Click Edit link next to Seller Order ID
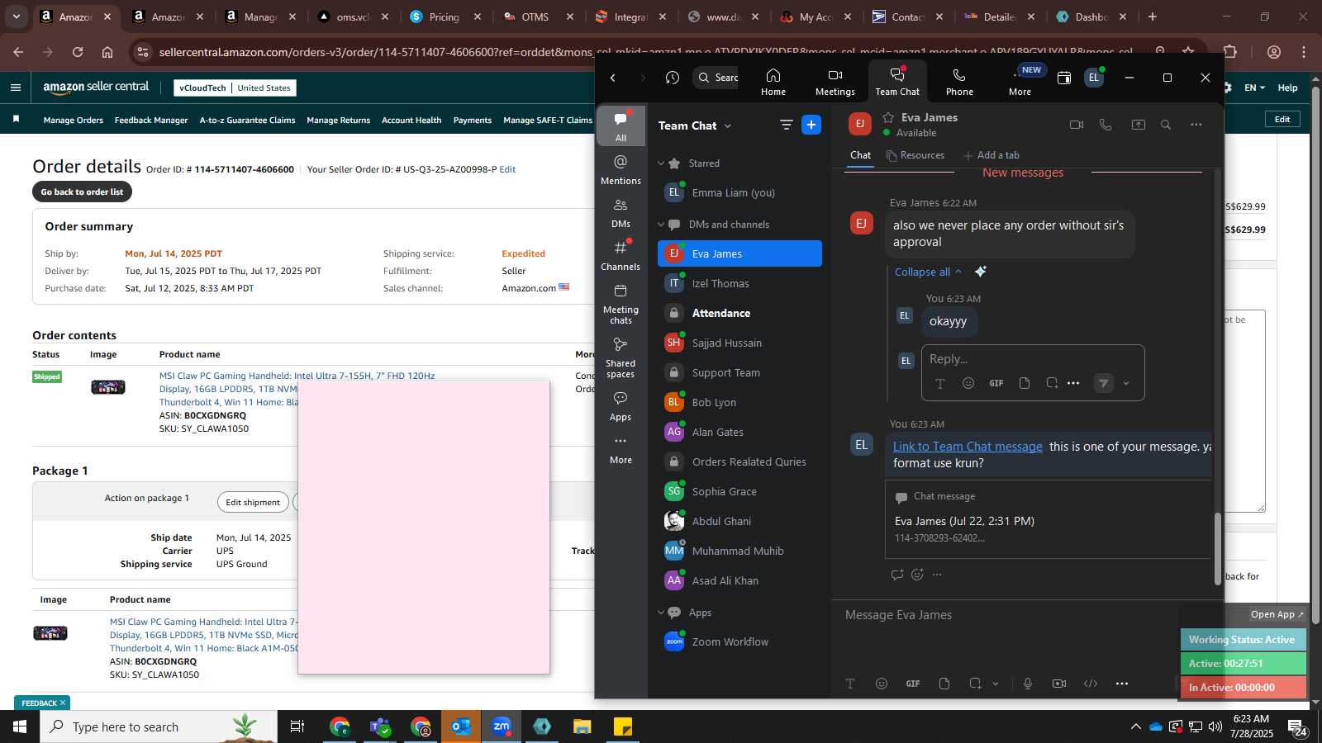This screenshot has width=1322, height=743. click(507, 169)
